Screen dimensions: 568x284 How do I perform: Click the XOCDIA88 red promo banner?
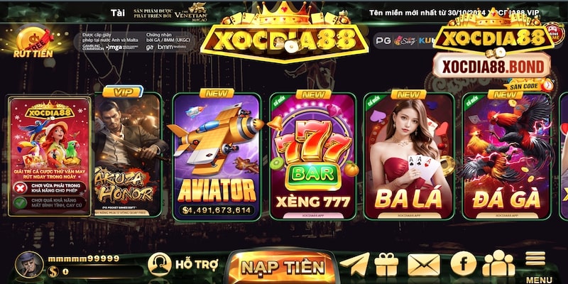tap(50, 156)
